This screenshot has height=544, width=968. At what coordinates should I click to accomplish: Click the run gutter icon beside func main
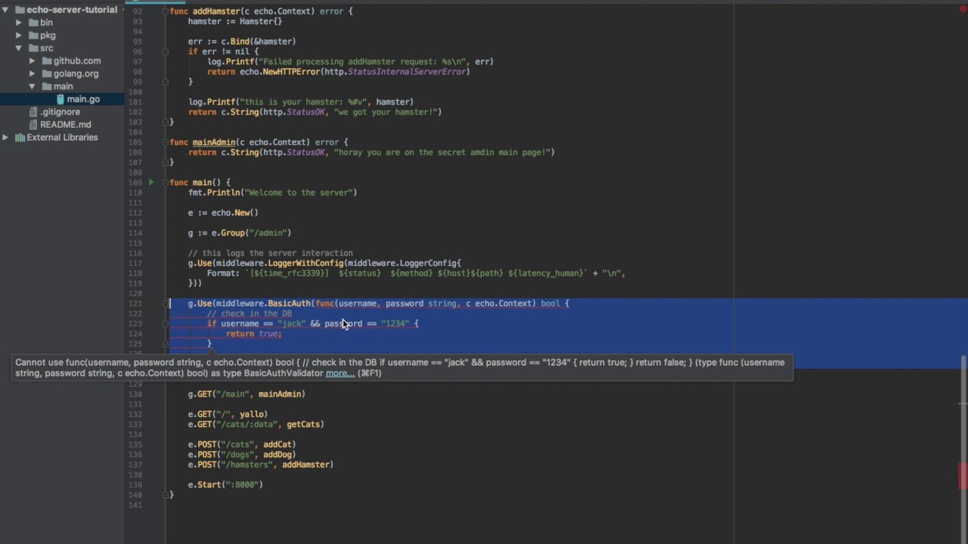pos(151,182)
